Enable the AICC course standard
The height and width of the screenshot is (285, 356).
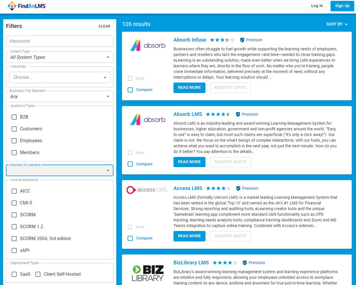[x=14, y=191]
